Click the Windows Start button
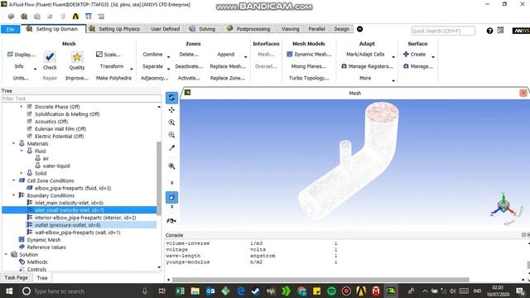530x298 pixels. [x=9, y=291]
